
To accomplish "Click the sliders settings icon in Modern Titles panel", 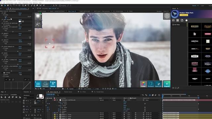I will click(173, 20).
